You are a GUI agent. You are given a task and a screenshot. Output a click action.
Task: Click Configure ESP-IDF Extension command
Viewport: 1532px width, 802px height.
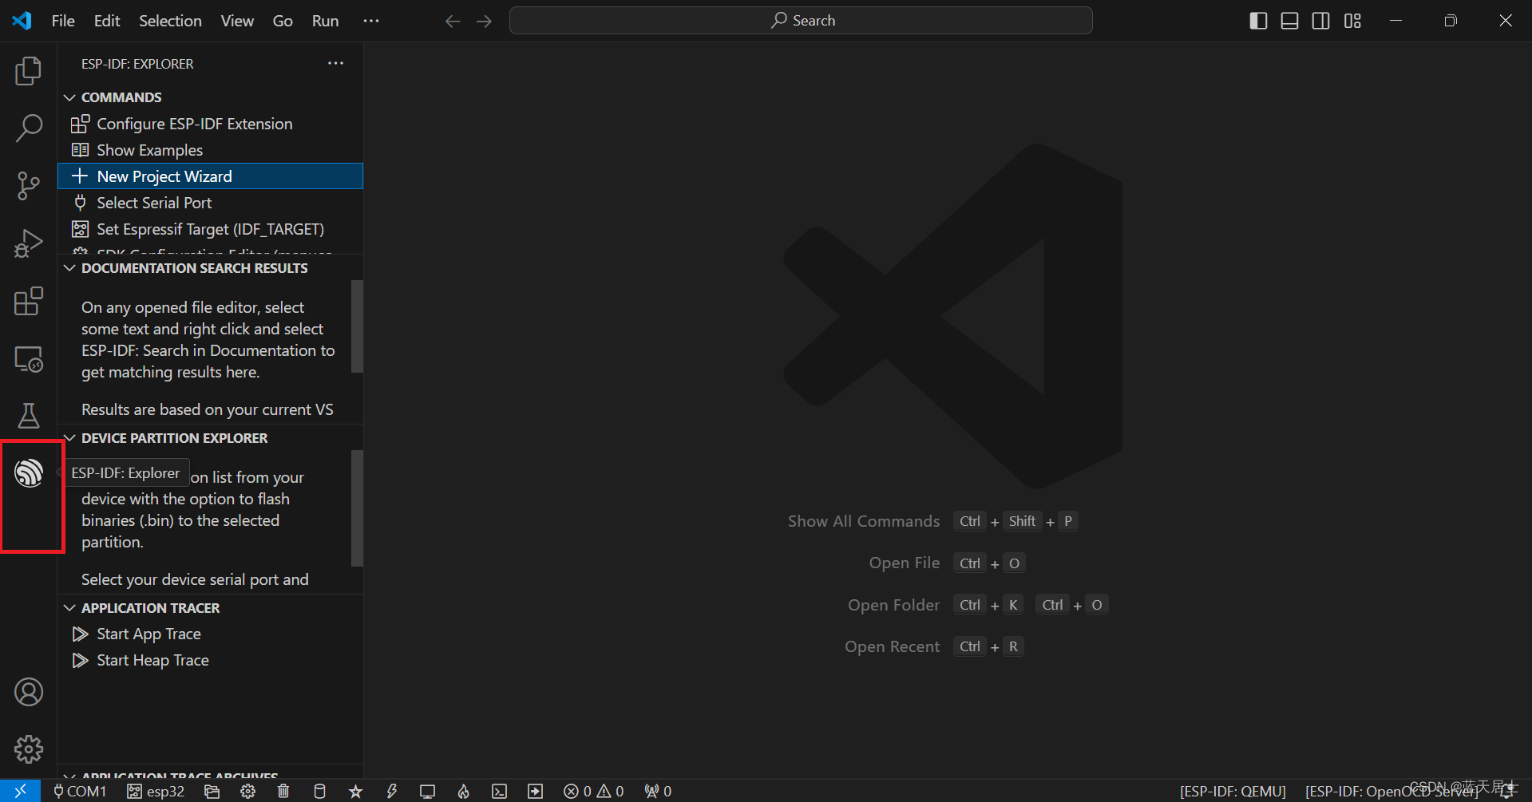click(x=211, y=124)
